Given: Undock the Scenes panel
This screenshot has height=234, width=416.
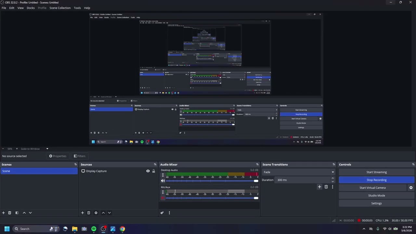Looking at the screenshot, I should coord(75,164).
